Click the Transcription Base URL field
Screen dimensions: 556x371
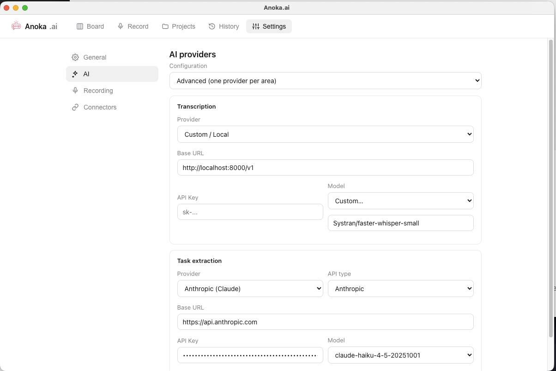326,168
